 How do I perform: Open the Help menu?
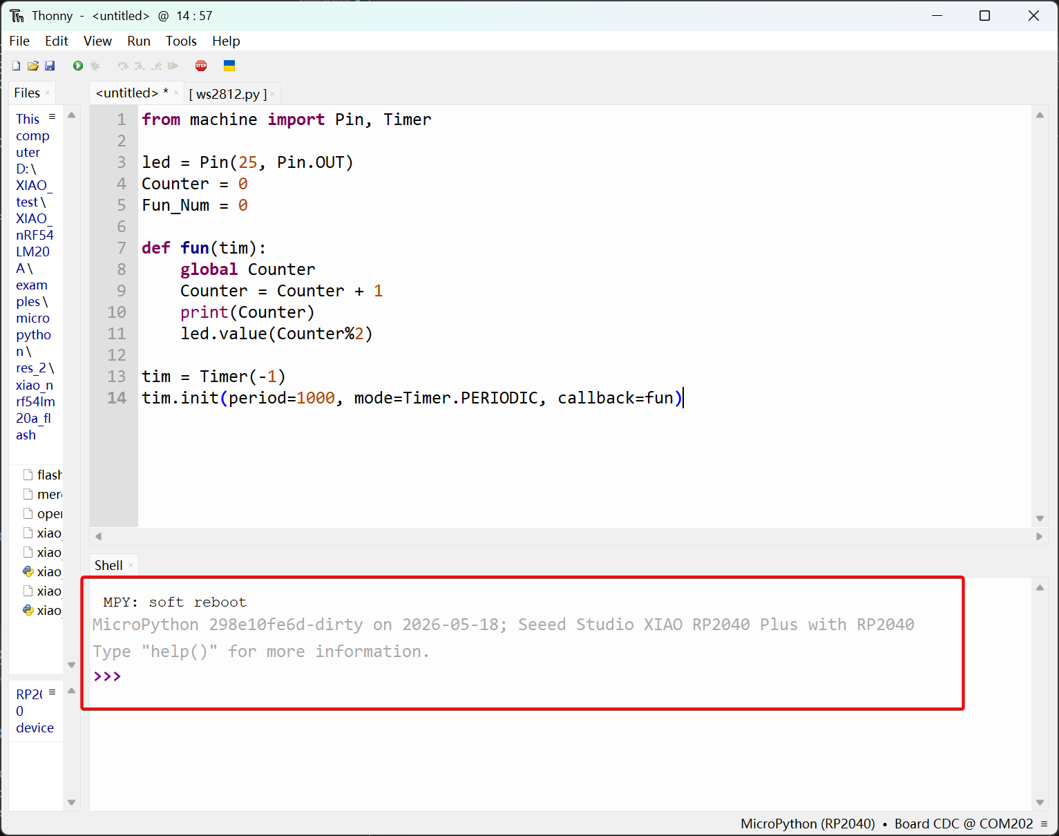pyautogui.click(x=226, y=41)
